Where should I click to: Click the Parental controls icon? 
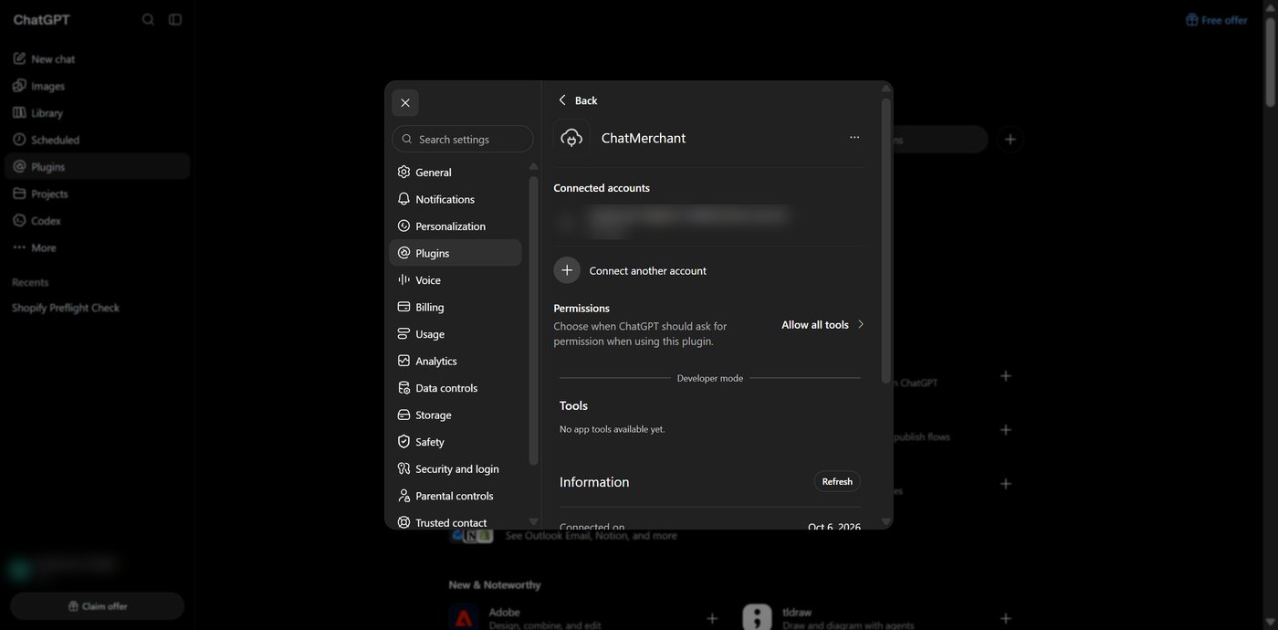click(403, 495)
